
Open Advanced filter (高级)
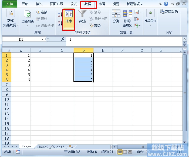pyautogui.click(x=95, y=25)
